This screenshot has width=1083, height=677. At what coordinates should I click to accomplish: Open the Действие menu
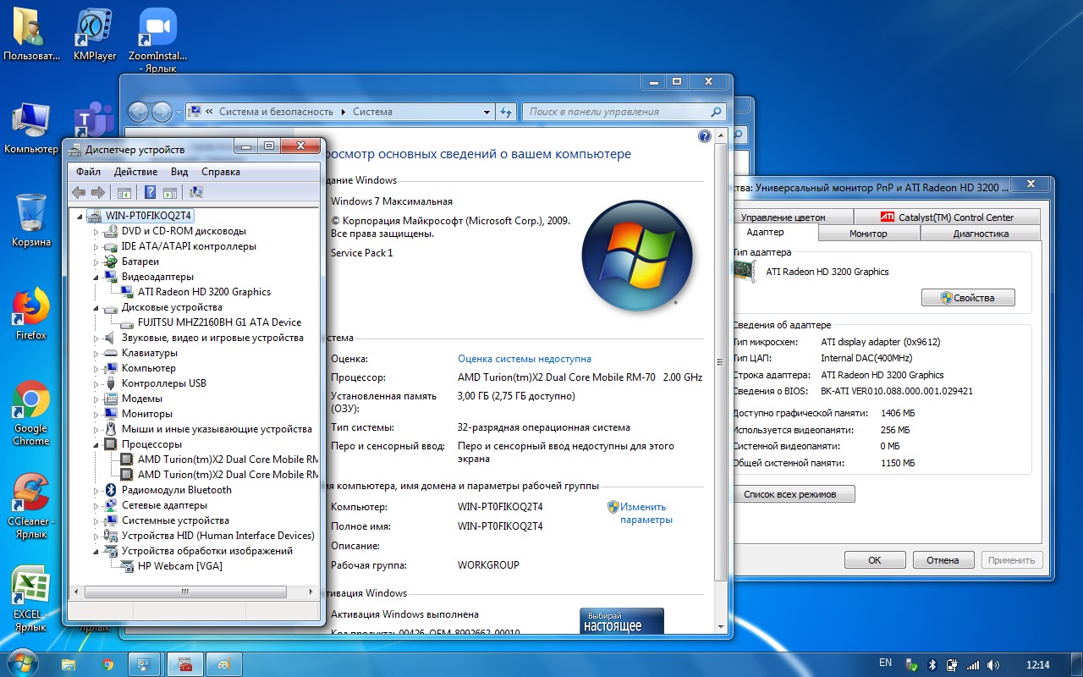(x=135, y=172)
